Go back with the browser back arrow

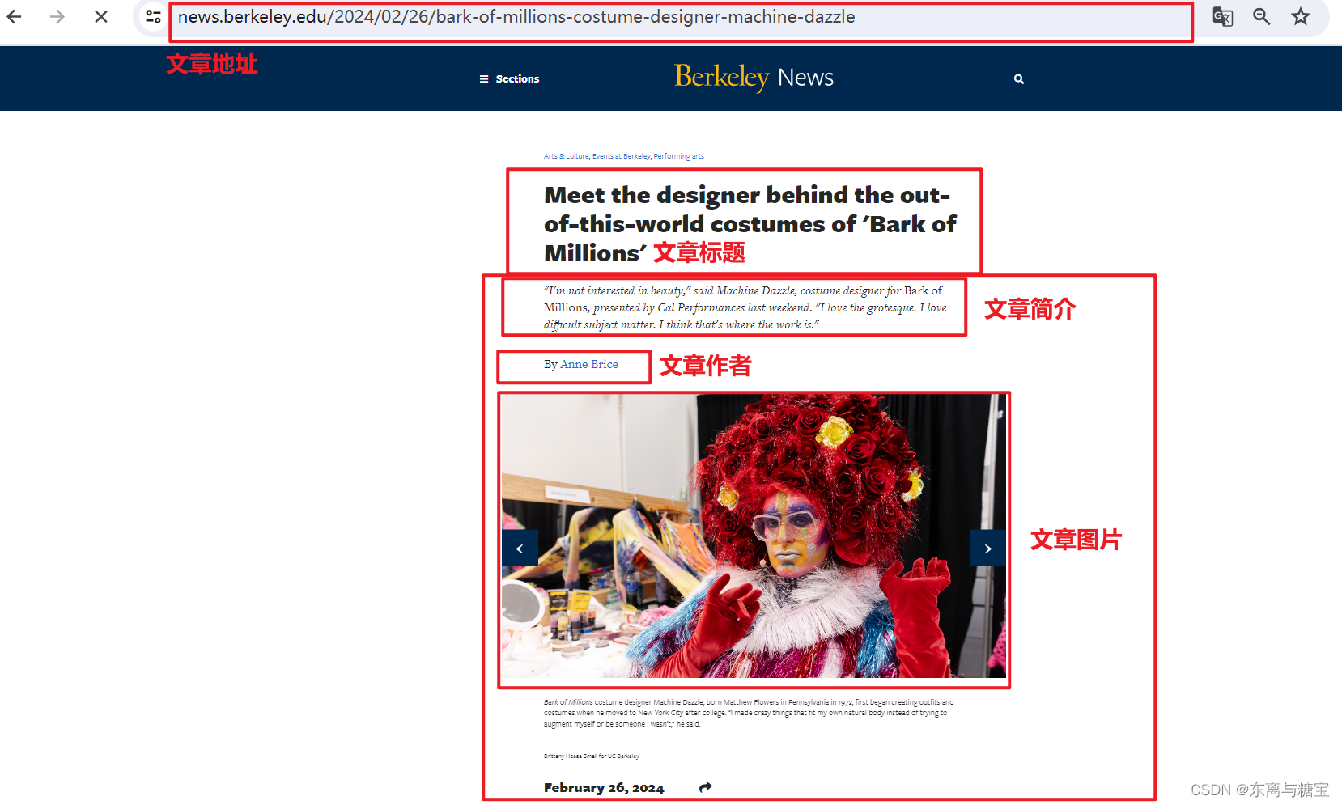pyautogui.click(x=15, y=16)
